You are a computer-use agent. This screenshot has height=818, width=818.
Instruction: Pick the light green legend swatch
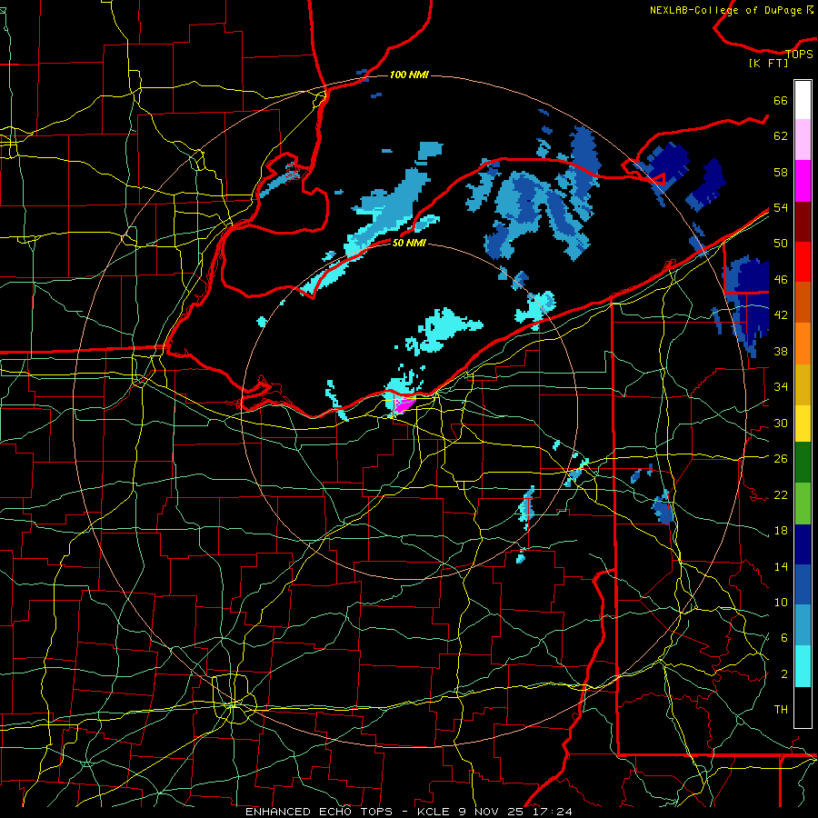pyautogui.click(x=803, y=504)
